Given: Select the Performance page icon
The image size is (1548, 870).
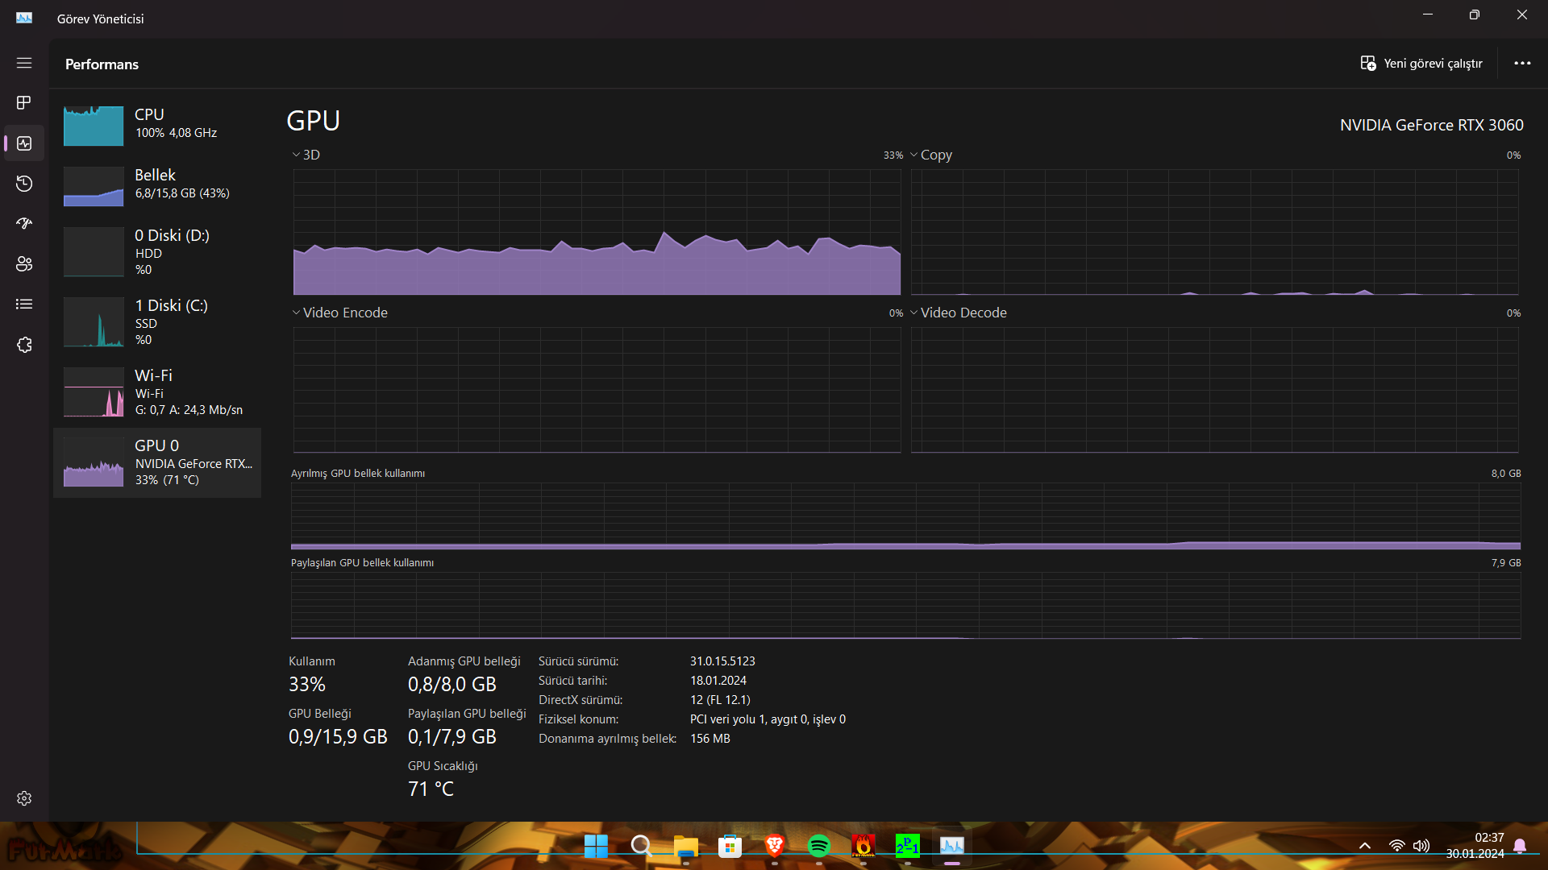Looking at the screenshot, I should [24, 143].
